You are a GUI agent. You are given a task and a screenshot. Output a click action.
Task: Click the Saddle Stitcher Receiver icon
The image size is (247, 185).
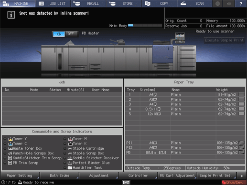tap(70, 158)
